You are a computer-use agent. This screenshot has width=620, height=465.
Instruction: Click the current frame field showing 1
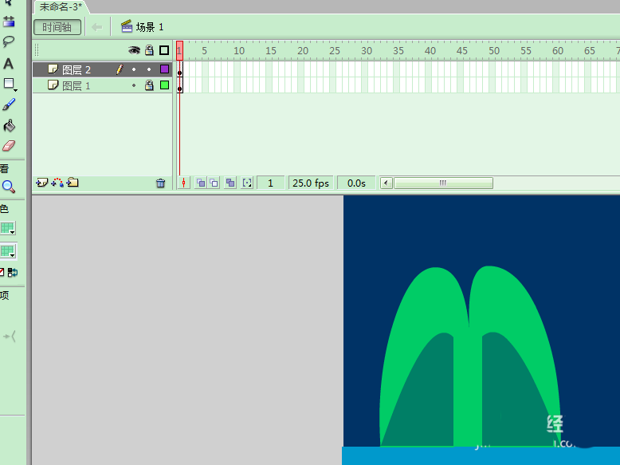coord(270,183)
